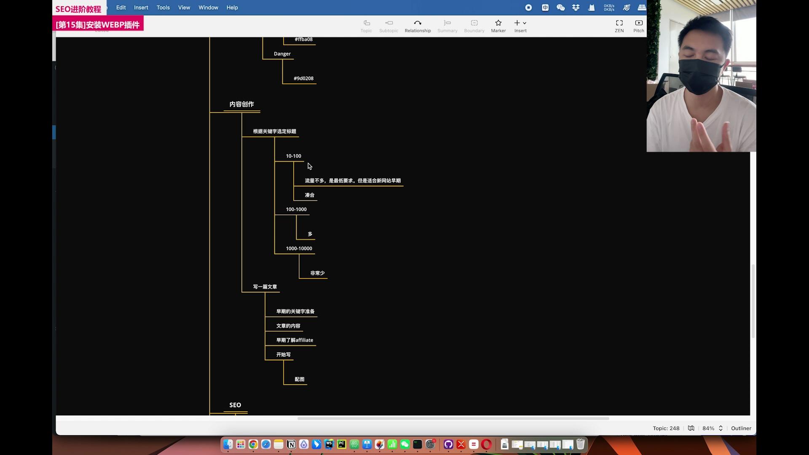Viewport: 809px width, 455px height.
Task: Open Opera browser from the Dock
Action: point(486,444)
